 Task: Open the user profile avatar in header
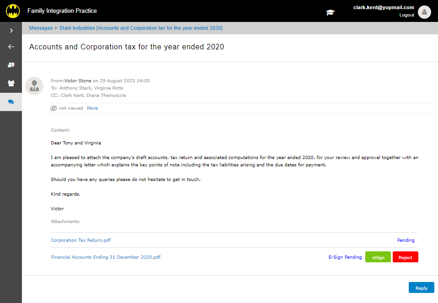point(424,12)
